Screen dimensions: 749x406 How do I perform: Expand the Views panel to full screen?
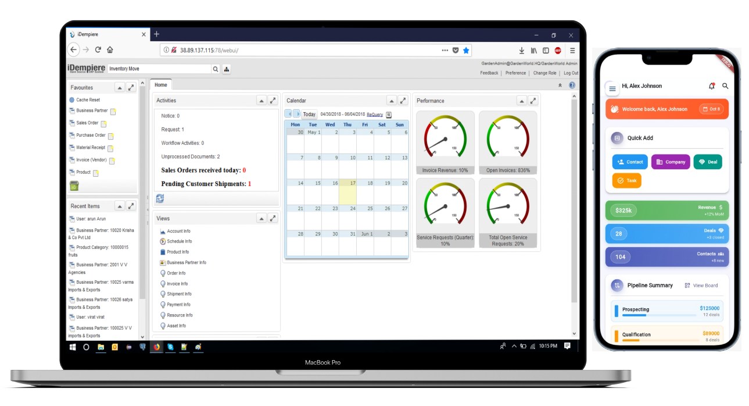click(273, 218)
